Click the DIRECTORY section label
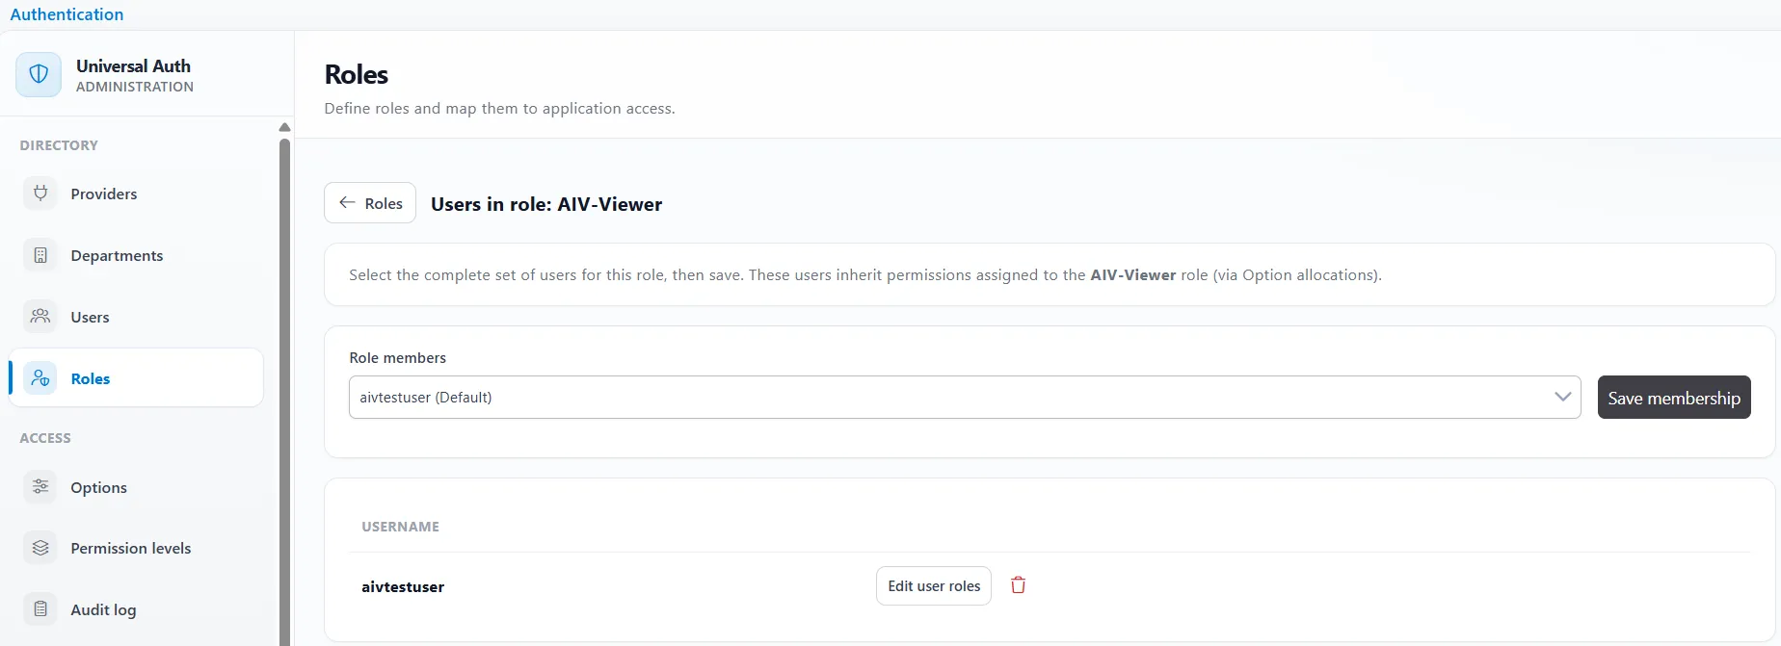The height and width of the screenshot is (646, 1781). pyautogui.click(x=59, y=145)
